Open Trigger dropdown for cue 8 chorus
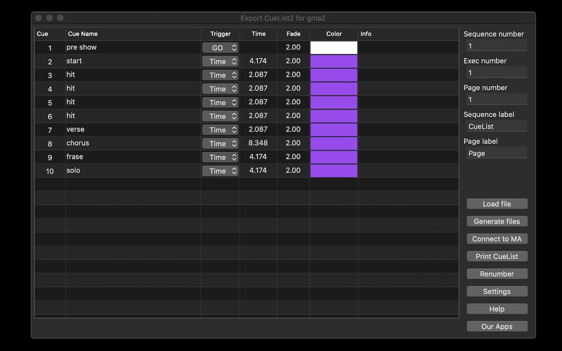The width and height of the screenshot is (562, 351). coord(220,143)
